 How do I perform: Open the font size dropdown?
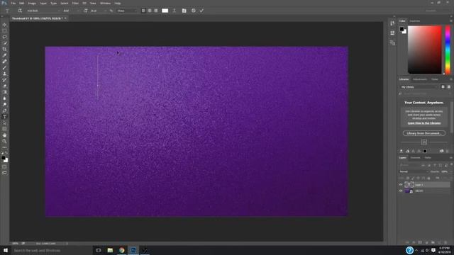99,11
